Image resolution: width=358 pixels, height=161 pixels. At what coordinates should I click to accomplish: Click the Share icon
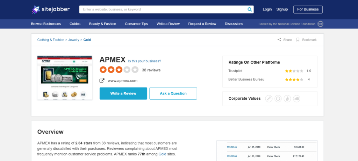click(279, 40)
